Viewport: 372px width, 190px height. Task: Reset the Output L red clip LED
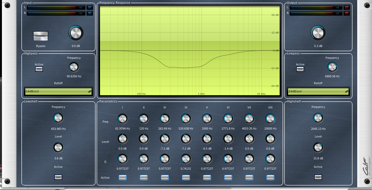[347, 7]
